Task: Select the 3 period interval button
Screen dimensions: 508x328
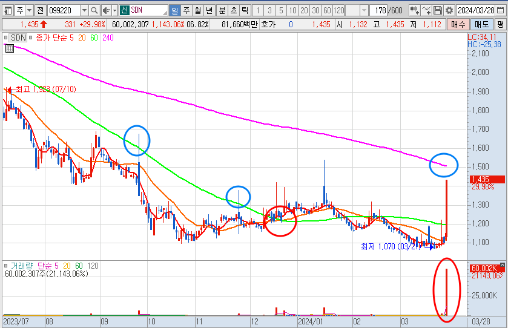Action: pos(269,10)
